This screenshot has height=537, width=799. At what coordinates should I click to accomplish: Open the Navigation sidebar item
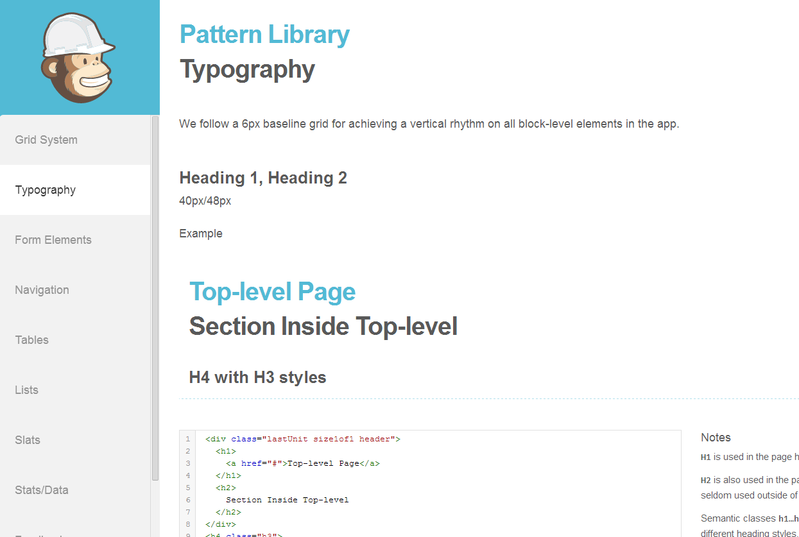coord(42,290)
